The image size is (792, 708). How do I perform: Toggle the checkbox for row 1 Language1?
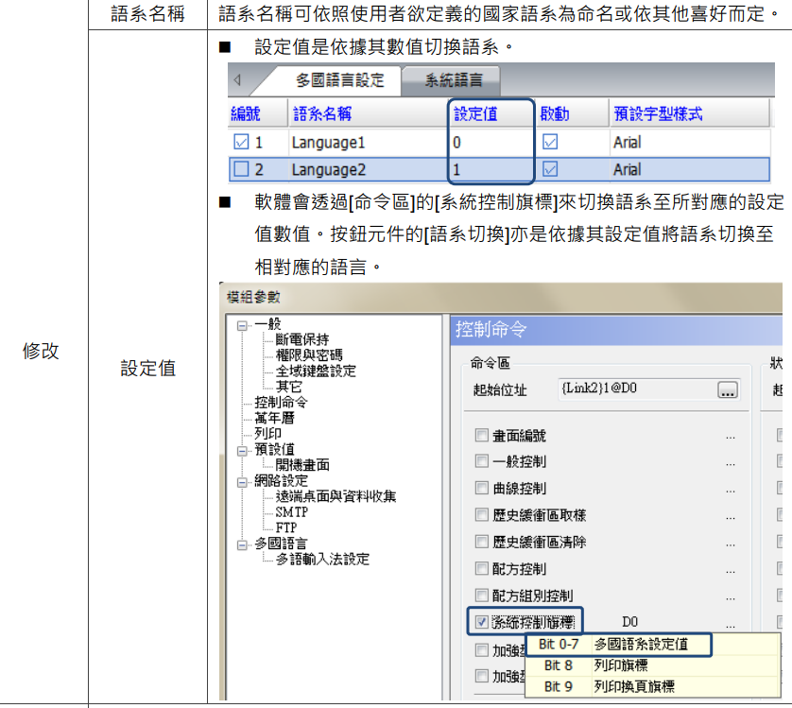click(241, 143)
